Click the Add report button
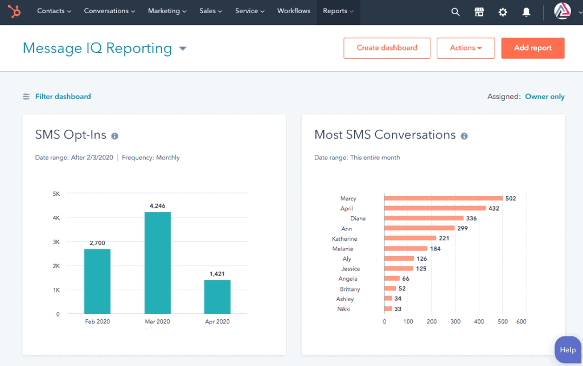The image size is (583, 366). 532,48
